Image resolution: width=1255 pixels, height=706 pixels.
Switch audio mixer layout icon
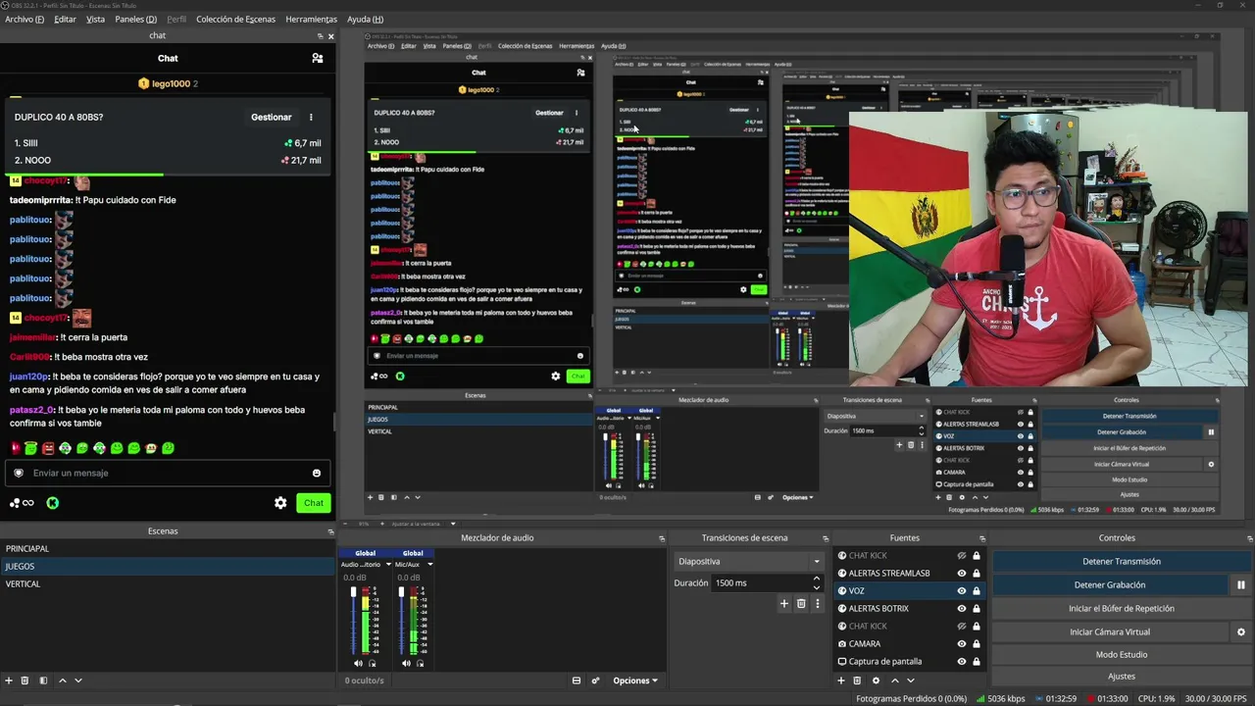pyautogui.click(x=577, y=681)
